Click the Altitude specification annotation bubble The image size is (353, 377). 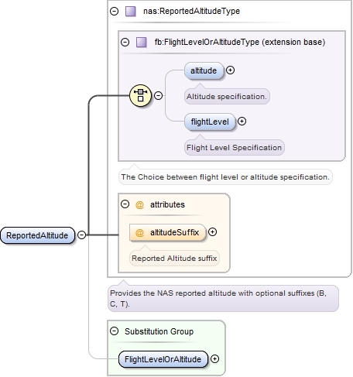[227, 97]
